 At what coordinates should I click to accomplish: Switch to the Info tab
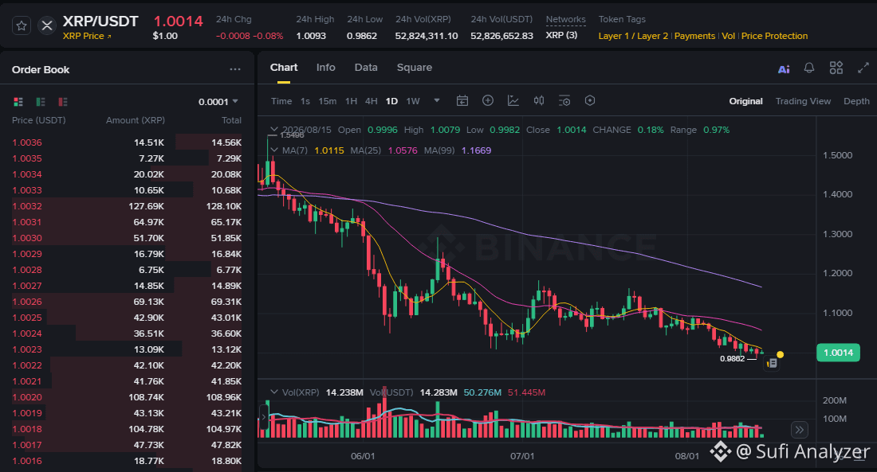(x=325, y=68)
